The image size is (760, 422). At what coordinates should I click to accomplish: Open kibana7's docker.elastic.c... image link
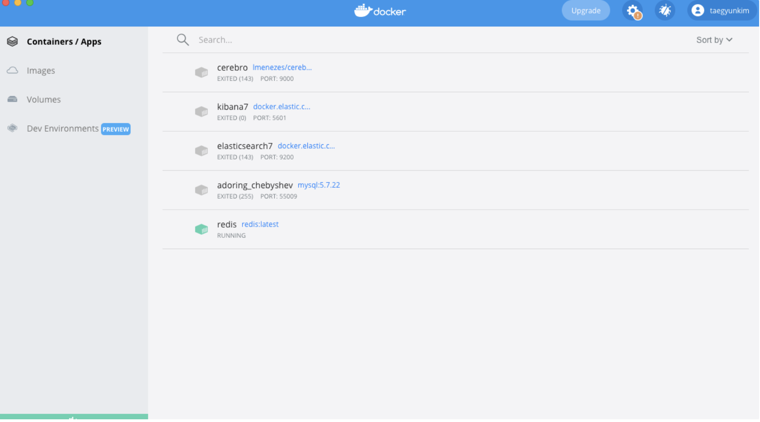click(282, 107)
